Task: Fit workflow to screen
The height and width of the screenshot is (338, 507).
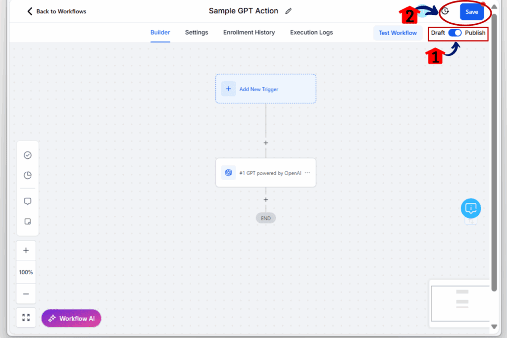Action: coord(26,317)
